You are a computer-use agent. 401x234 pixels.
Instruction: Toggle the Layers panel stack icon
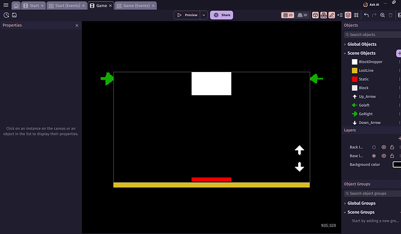coord(348,15)
